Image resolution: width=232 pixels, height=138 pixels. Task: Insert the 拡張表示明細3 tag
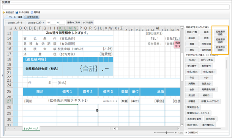(x=220, y=49)
